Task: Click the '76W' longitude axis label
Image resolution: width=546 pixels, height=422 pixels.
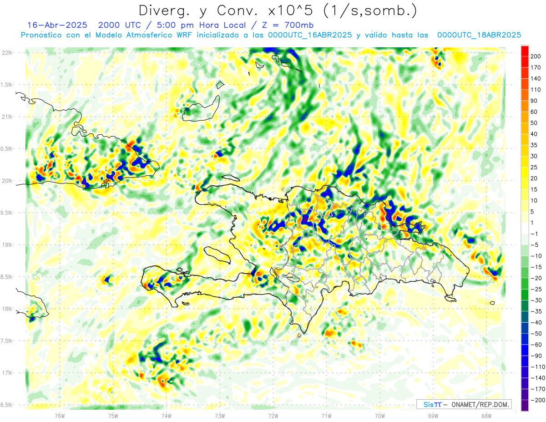Action: [x=60, y=416]
